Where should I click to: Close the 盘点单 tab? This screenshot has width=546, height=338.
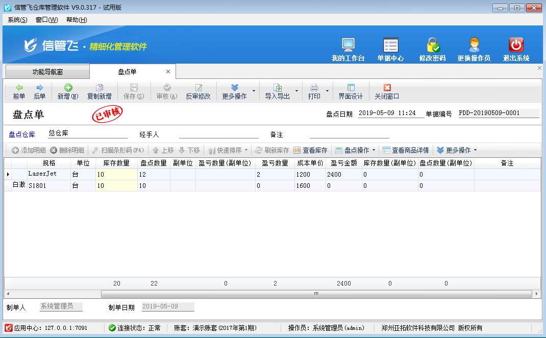tap(168, 72)
